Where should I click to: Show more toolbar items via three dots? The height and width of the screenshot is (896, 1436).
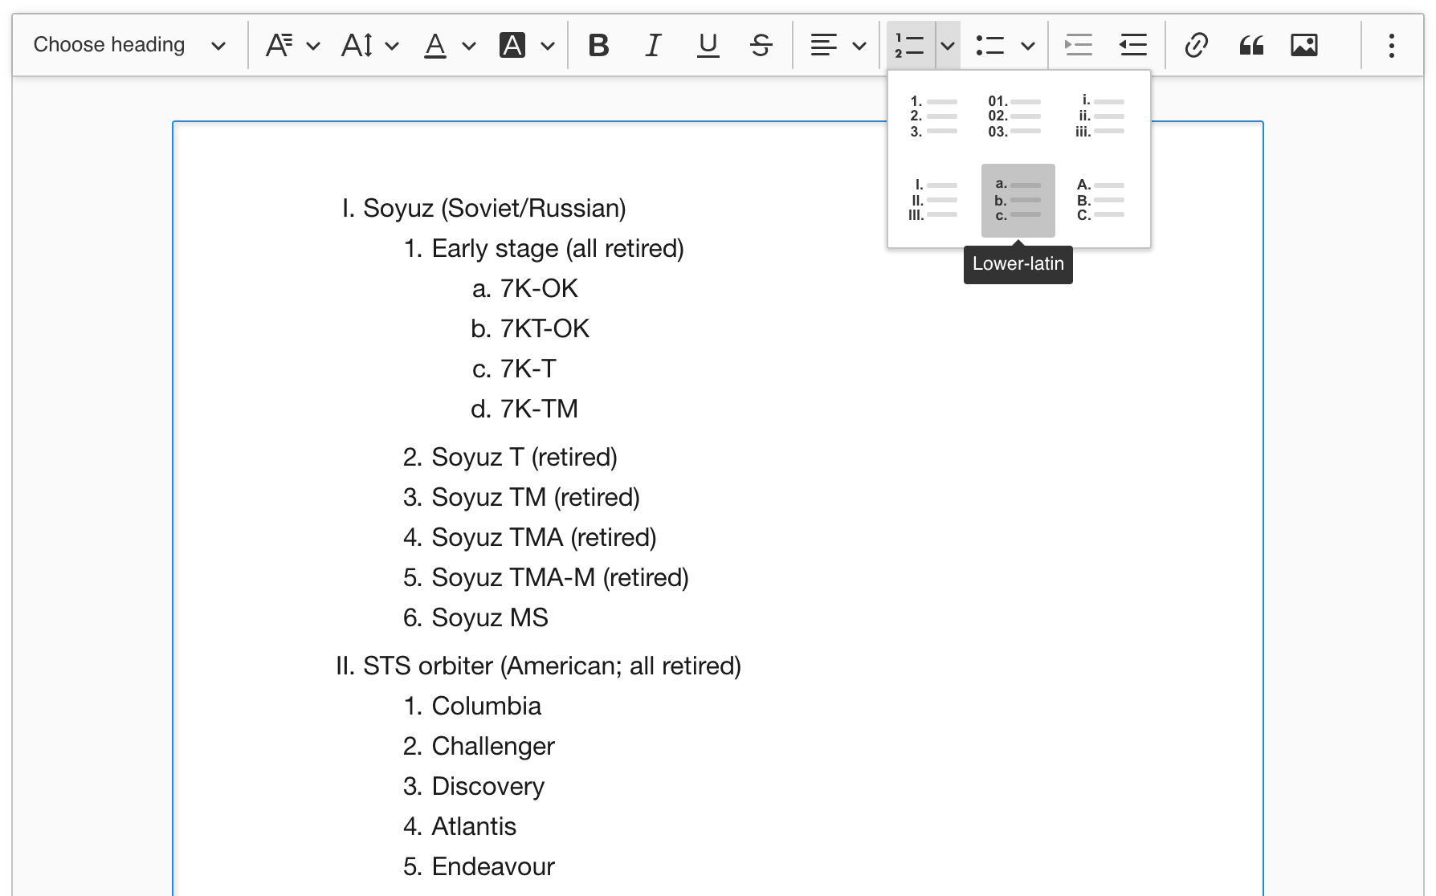[1392, 45]
